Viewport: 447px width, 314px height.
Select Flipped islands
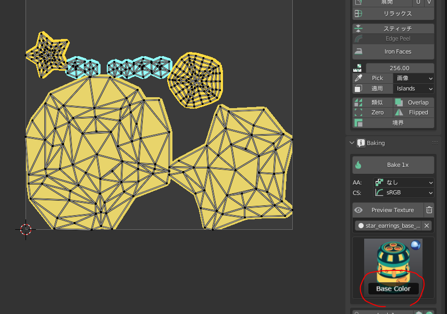coord(413,112)
